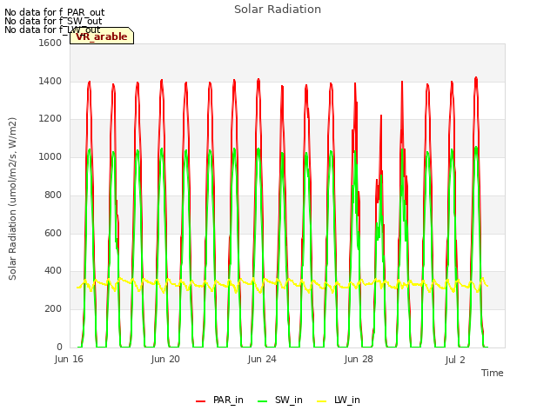Viewport: 557px width, 417px height.
Task: Toggle the LW_in legend entry
Action: [x=339, y=400]
